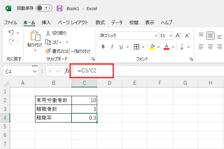
Task: Click the formula Cancel X icon
Action: (50, 71)
